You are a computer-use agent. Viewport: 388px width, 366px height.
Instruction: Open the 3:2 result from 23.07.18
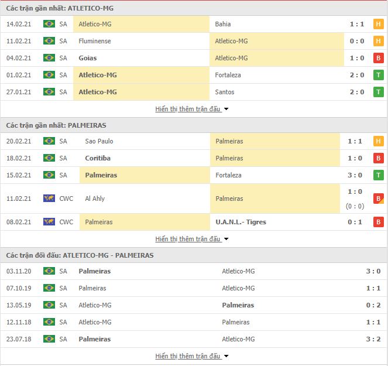pyautogui.click(x=373, y=339)
